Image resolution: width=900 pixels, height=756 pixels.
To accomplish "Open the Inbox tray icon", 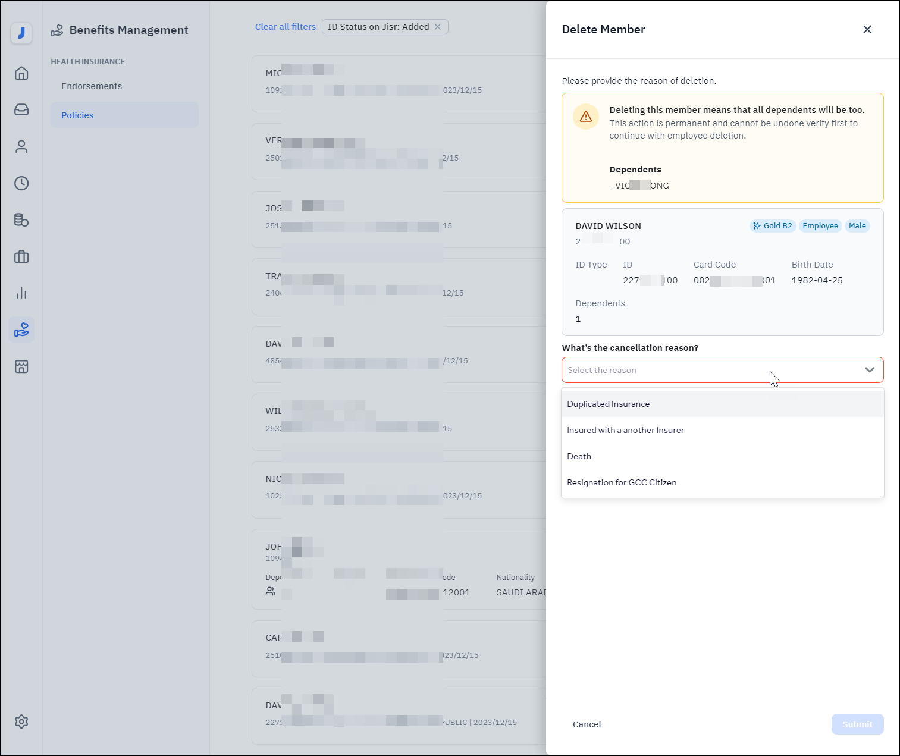I will tap(21, 110).
